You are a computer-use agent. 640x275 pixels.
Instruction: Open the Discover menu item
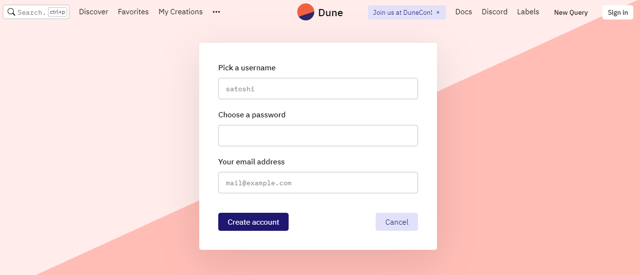click(94, 12)
